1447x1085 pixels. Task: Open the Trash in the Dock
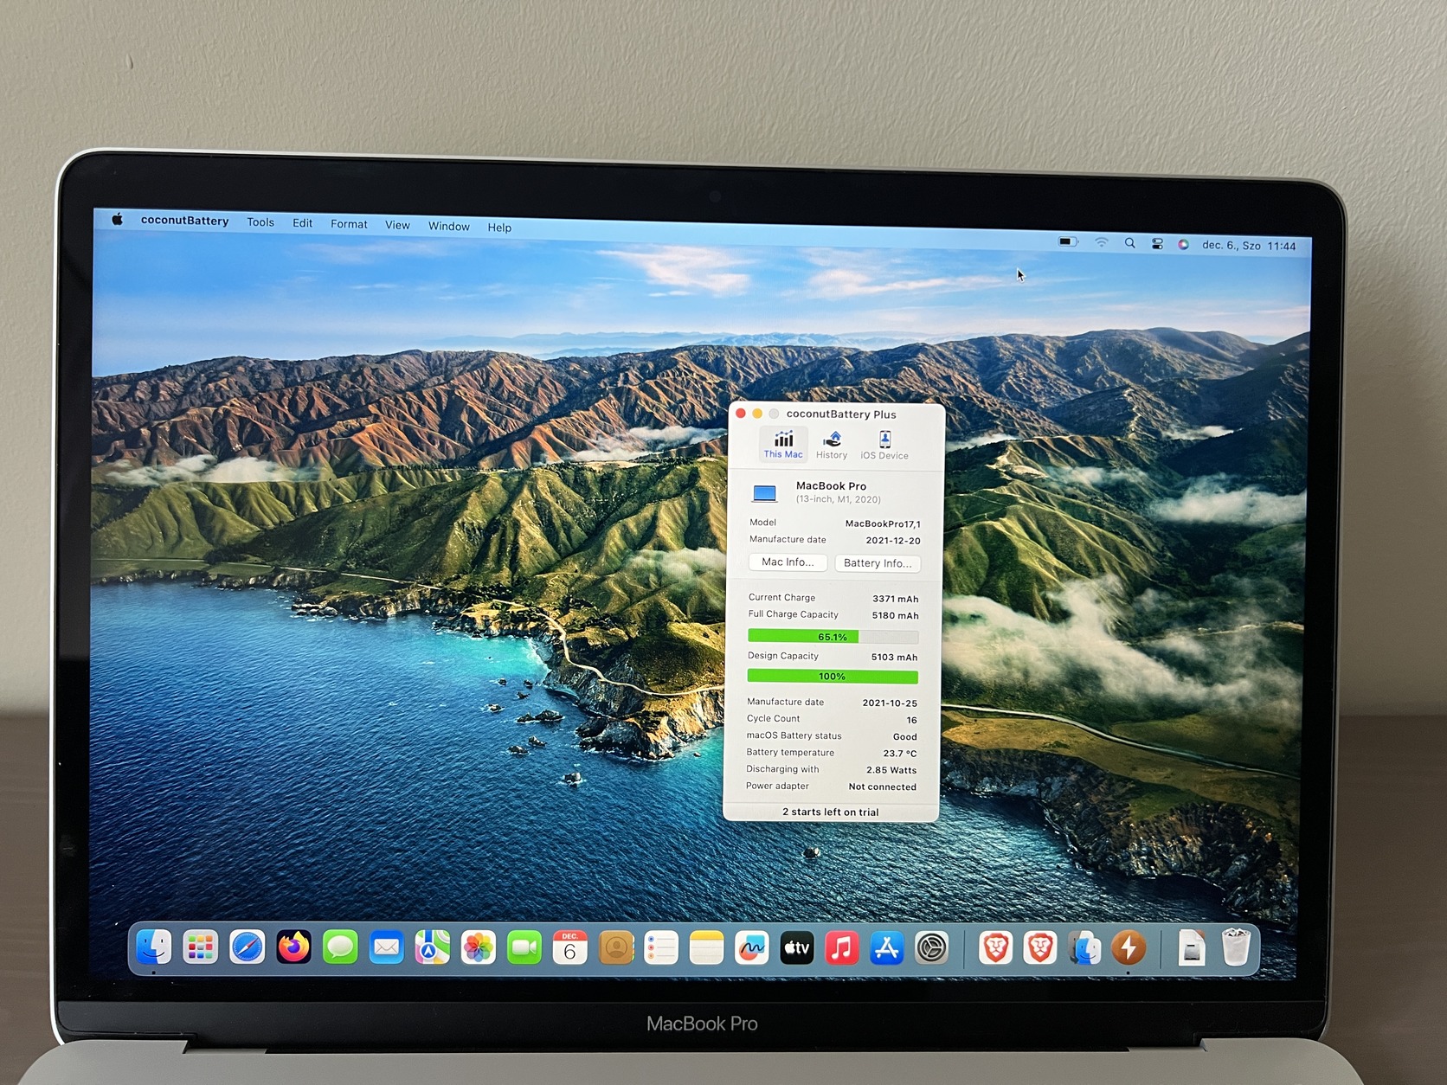point(1236,947)
